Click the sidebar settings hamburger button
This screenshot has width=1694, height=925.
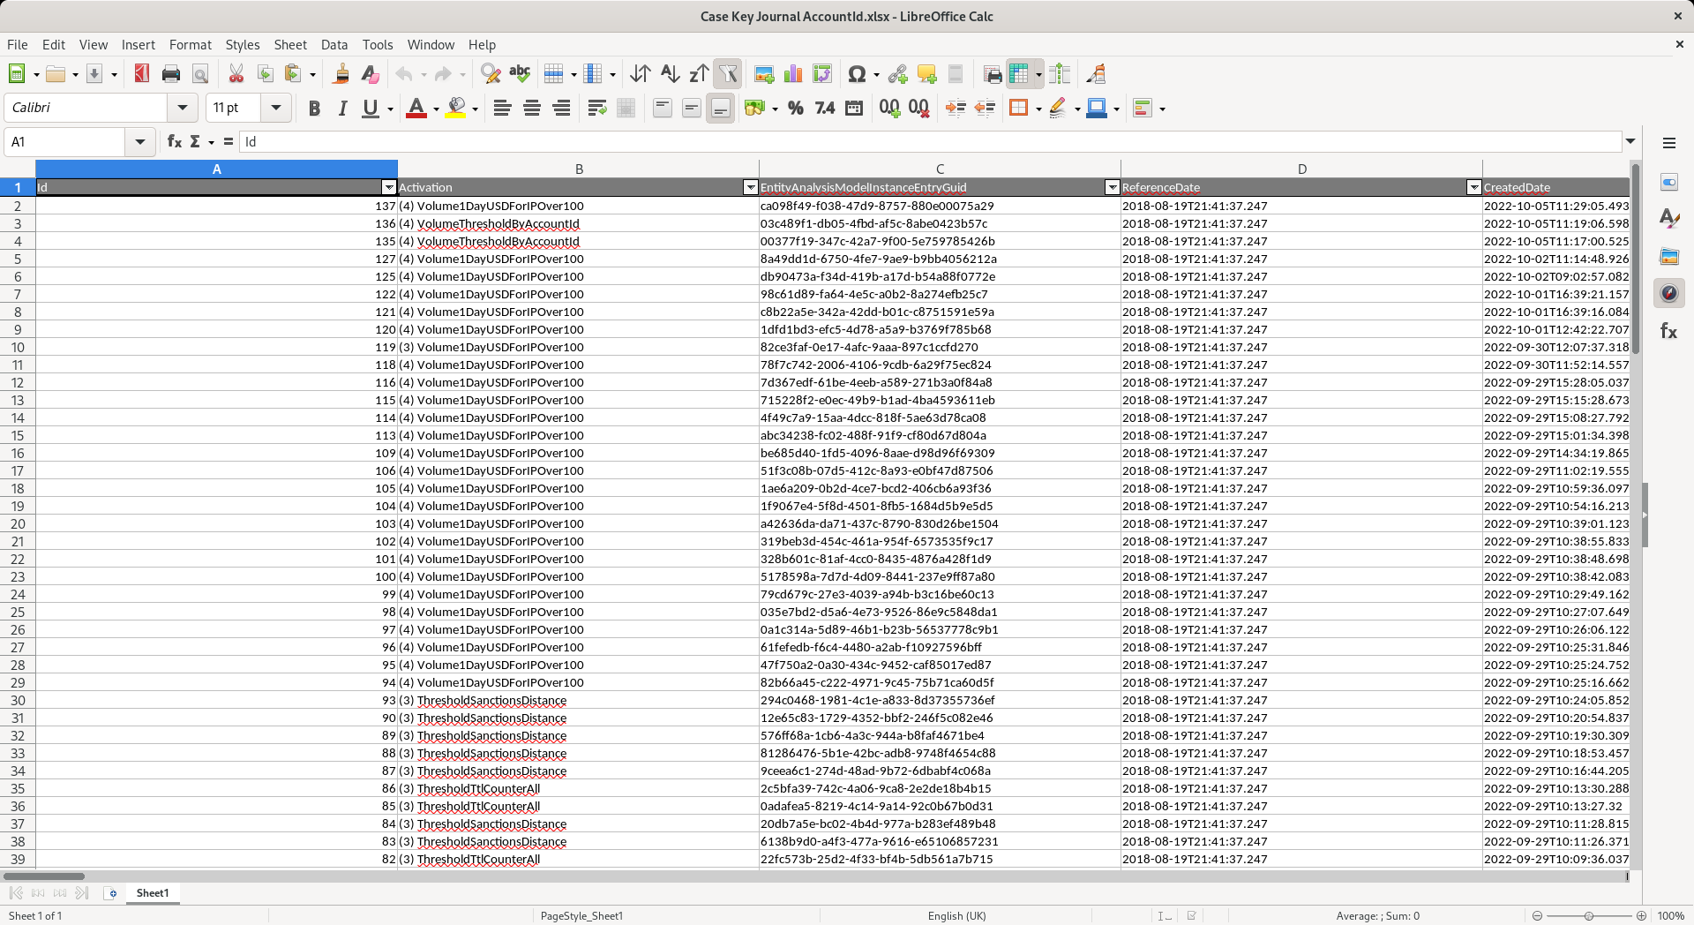1669,142
